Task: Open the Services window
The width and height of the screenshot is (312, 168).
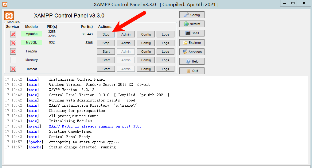Action: click(192, 52)
